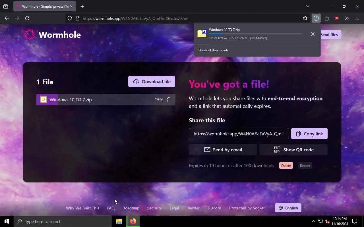Open the end-to-end encryption link
This screenshot has height=227, width=364.
click(295, 98)
